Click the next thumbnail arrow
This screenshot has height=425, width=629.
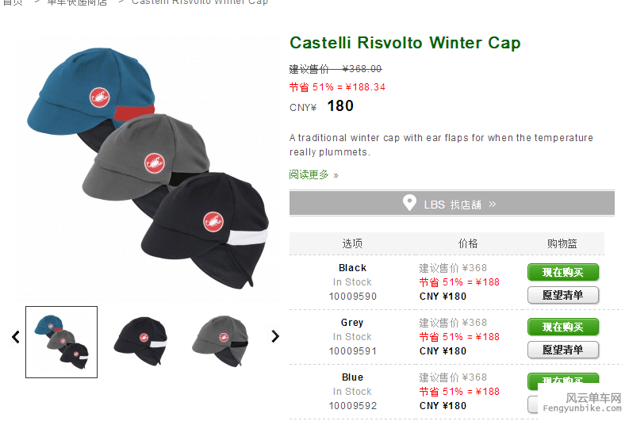(x=274, y=336)
